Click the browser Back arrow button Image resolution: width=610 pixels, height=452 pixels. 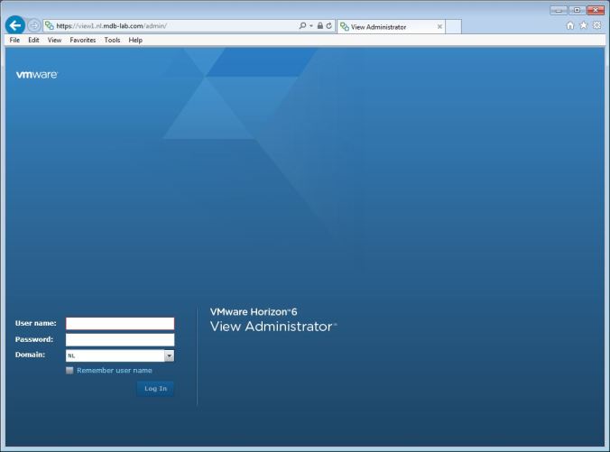tap(14, 26)
